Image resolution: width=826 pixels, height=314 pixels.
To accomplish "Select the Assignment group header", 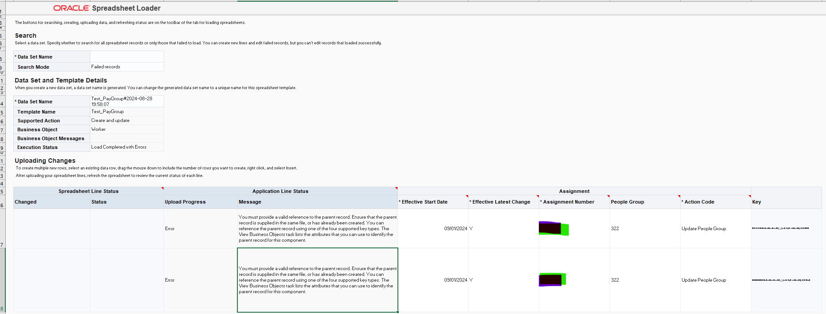I will (x=574, y=191).
